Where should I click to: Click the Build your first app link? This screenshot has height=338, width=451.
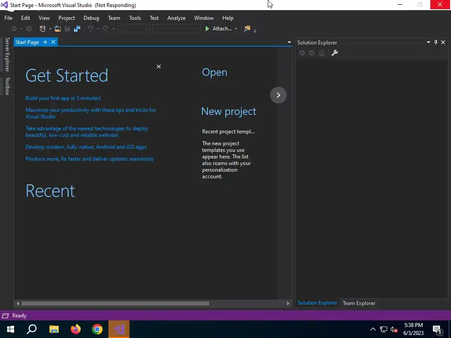63,98
